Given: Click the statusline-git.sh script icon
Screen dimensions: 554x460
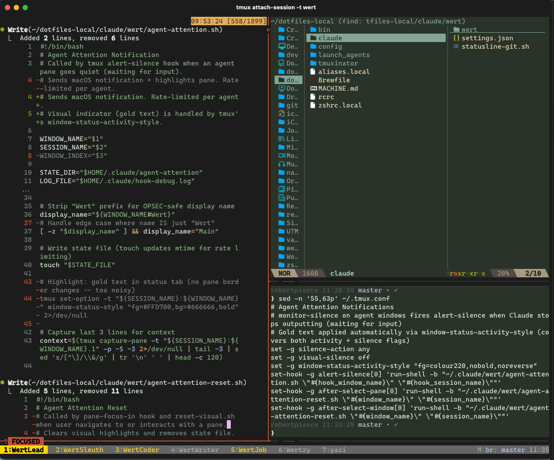Looking at the screenshot, I should coord(457,46).
